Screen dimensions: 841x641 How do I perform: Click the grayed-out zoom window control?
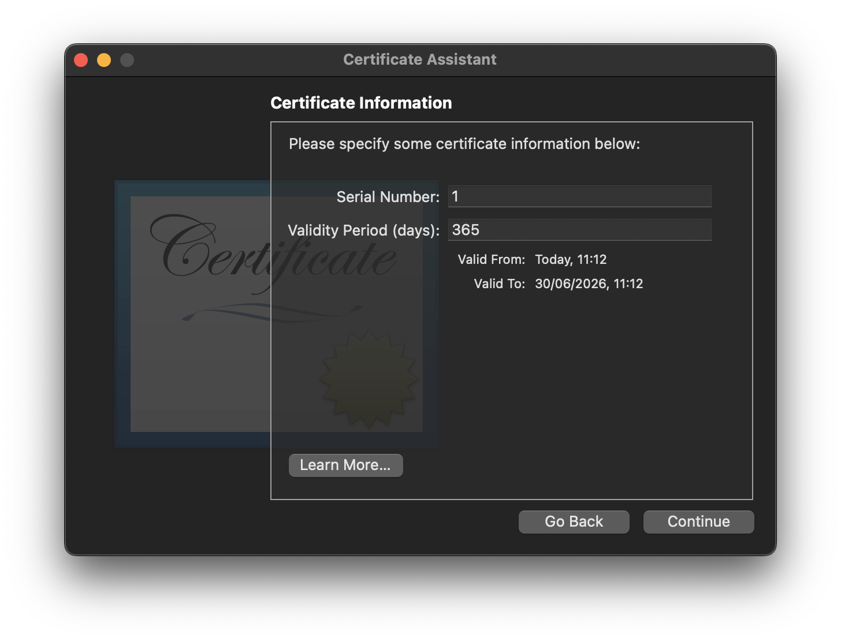click(x=127, y=59)
